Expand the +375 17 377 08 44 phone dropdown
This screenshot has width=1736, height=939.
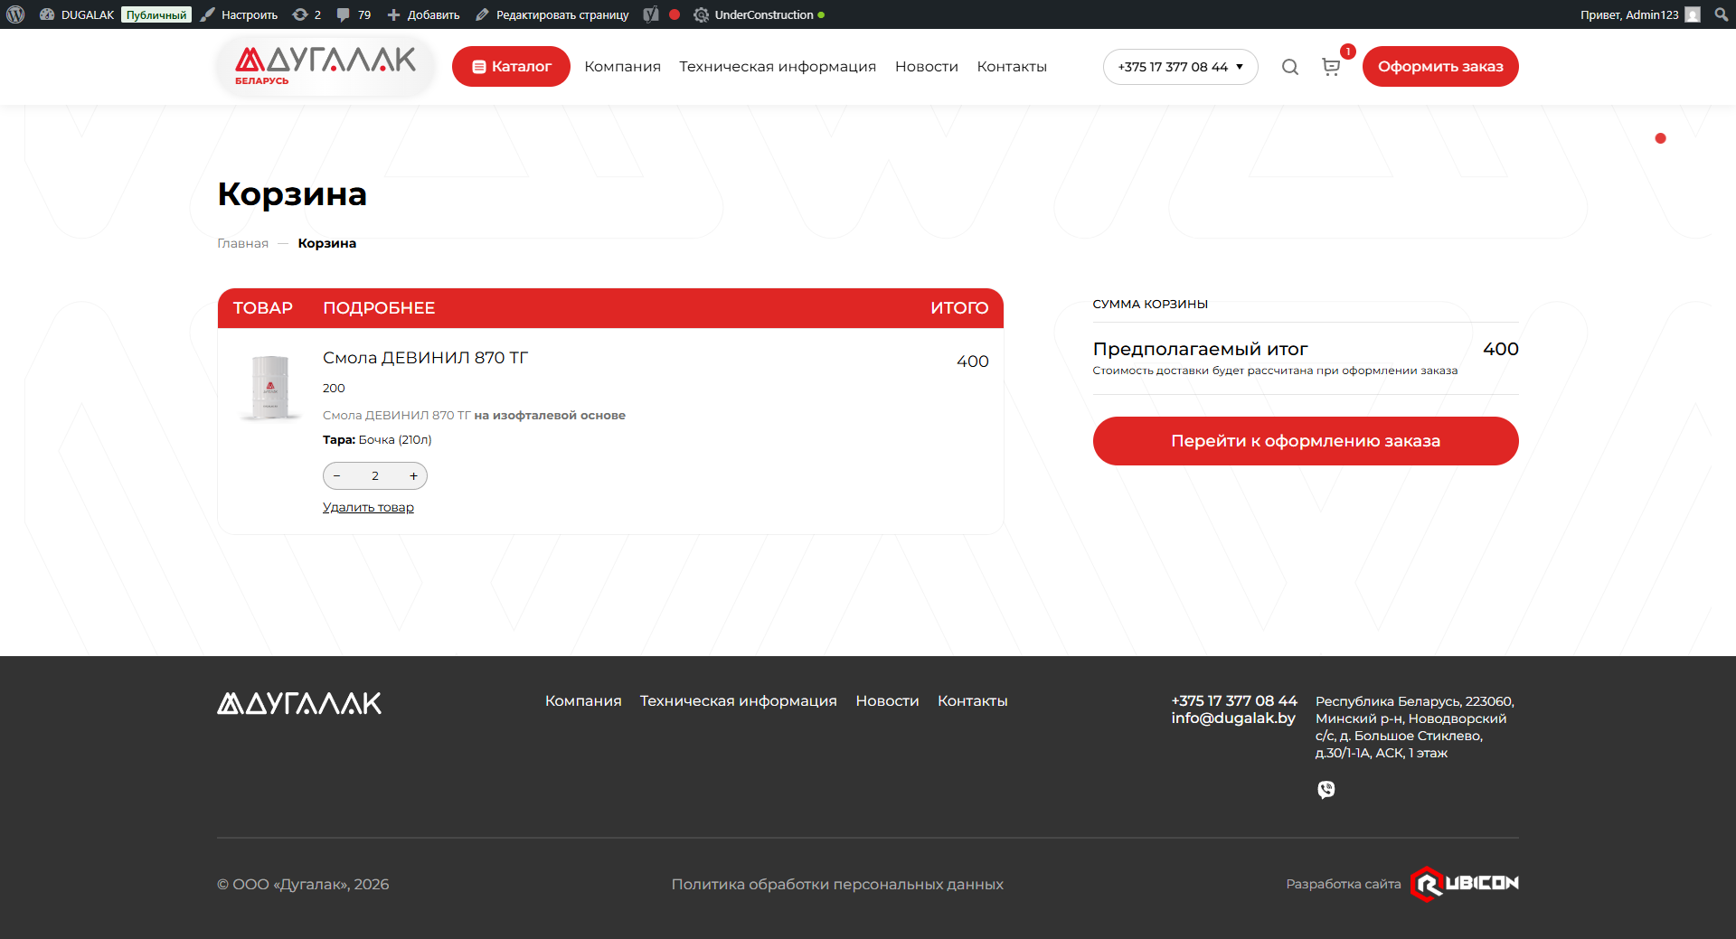[x=1181, y=66]
